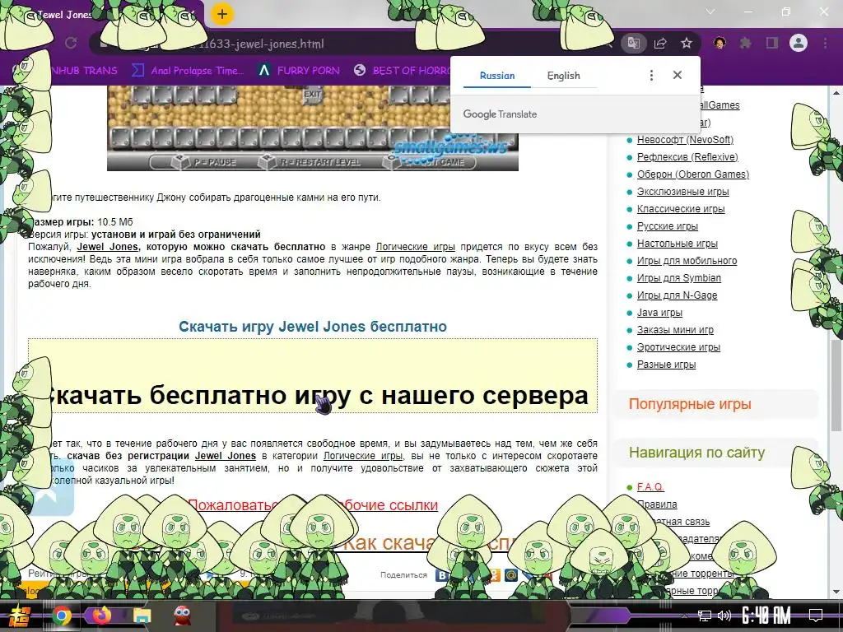Click the 'Популярные игры' sidebar heading
Viewport: 843px width, 632px height.
point(690,404)
